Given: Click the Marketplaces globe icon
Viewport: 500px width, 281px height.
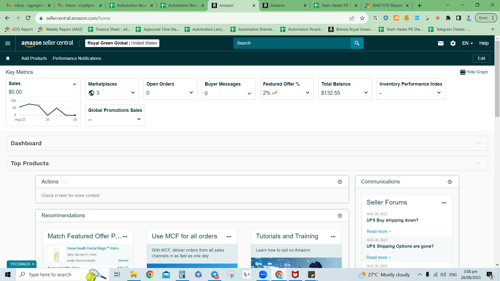Looking at the screenshot, I should 91,93.
